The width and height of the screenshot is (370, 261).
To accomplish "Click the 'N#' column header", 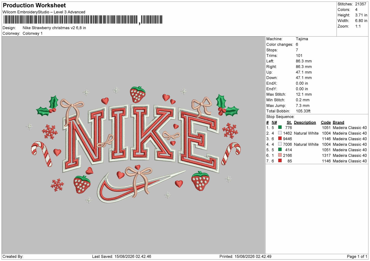I will coord(274,122).
